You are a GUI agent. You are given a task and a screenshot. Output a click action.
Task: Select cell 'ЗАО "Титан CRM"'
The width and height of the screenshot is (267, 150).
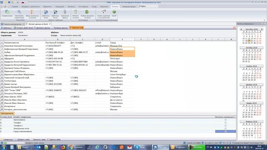(25, 90)
